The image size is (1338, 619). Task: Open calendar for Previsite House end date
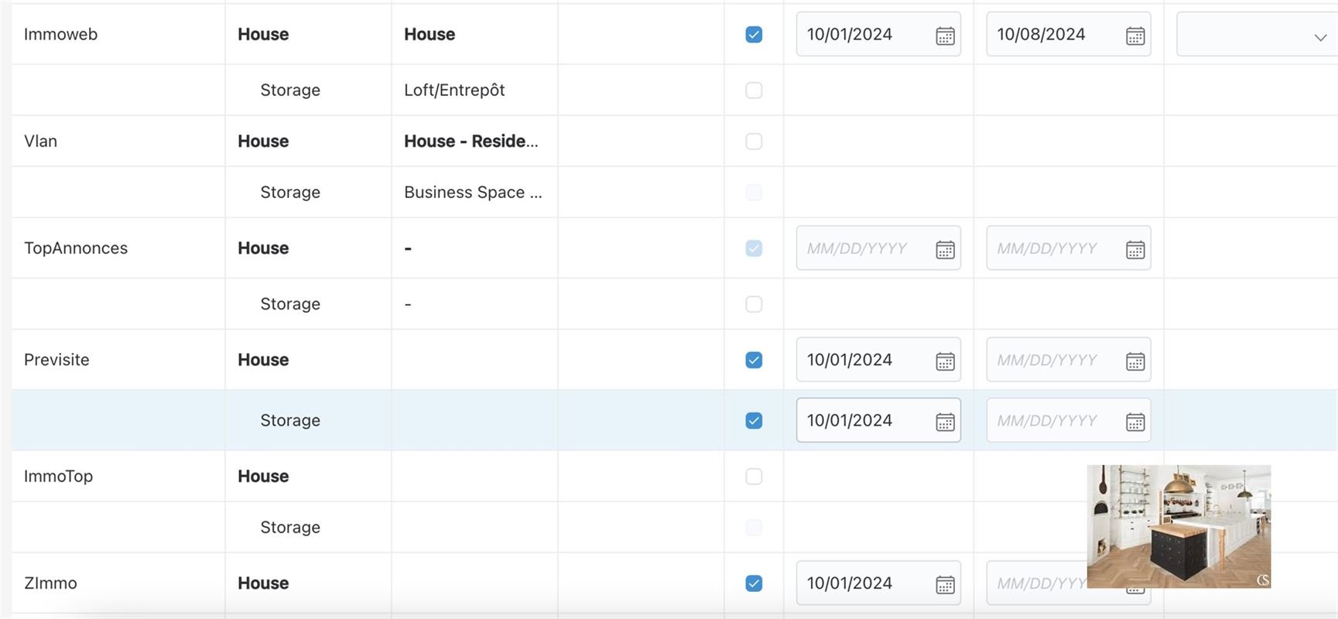point(1134,361)
